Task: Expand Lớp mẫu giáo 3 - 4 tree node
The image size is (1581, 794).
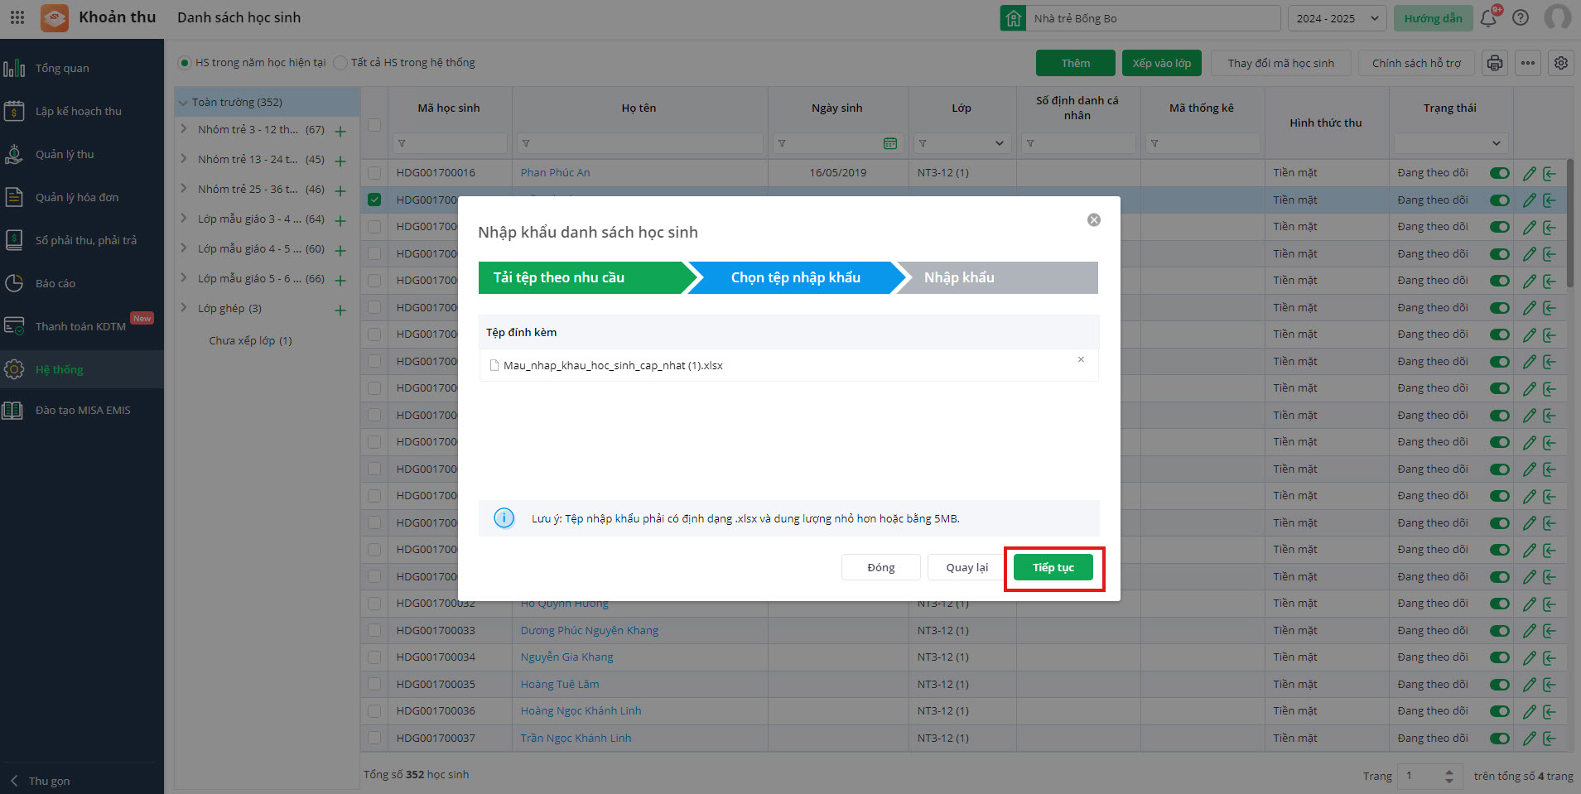Action: pyautogui.click(x=184, y=219)
